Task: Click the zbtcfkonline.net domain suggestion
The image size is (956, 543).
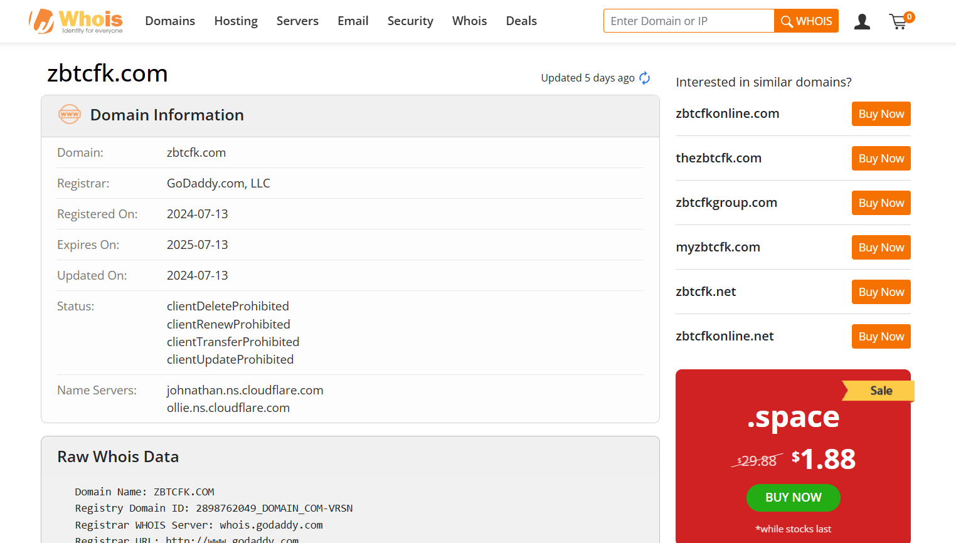Action: click(x=725, y=336)
